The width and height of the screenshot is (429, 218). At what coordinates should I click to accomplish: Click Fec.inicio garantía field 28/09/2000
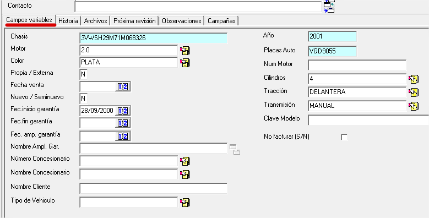pos(97,111)
